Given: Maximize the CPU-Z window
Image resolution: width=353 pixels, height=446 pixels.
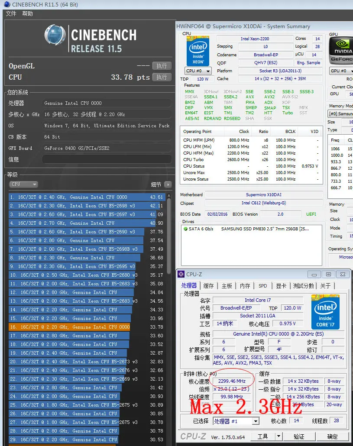Looking at the screenshot, I should 329,275.
